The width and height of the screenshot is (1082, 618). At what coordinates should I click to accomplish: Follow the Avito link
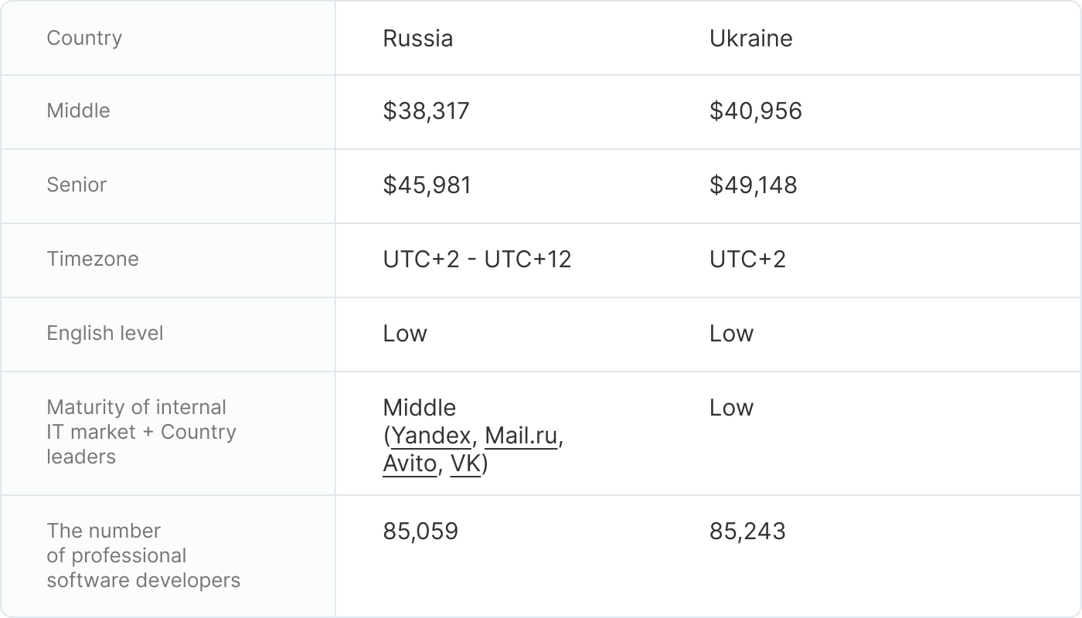(x=410, y=466)
